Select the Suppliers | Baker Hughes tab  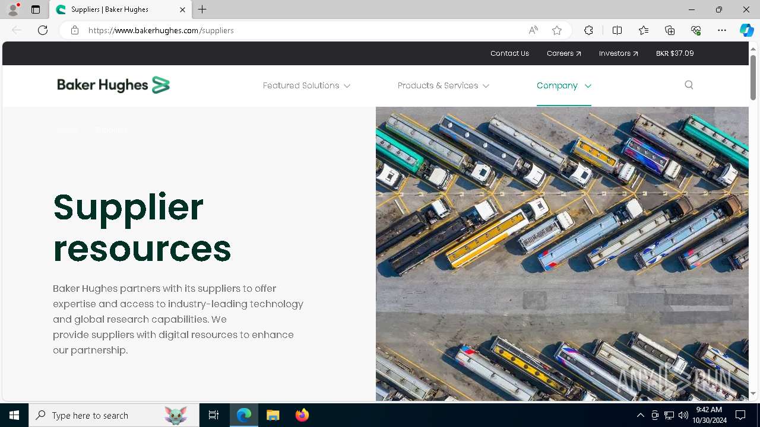(121, 9)
